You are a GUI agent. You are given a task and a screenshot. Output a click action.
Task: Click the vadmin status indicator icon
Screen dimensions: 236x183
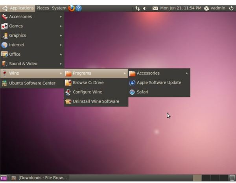(x=206, y=8)
